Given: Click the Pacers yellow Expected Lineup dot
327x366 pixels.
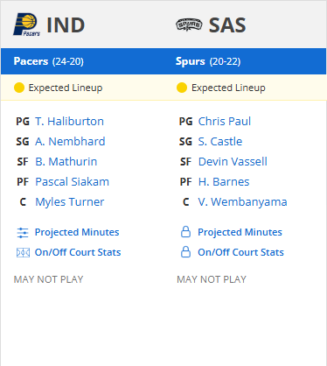Looking at the screenshot, I should pos(19,88).
